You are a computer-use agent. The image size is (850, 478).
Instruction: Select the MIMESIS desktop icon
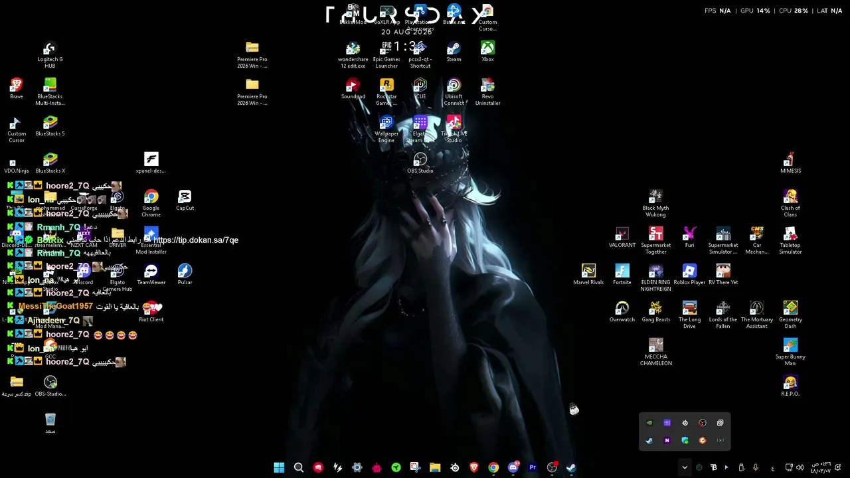[x=790, y=163]
